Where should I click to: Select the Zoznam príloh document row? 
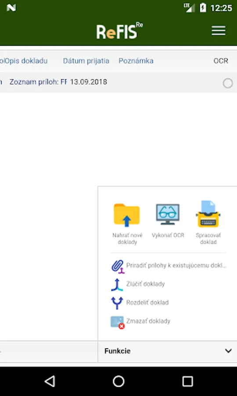pyautogui.click(x=118, y=82)
